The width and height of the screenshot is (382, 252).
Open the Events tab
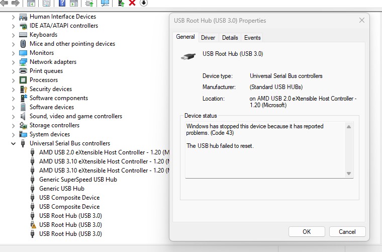[252, 38]
